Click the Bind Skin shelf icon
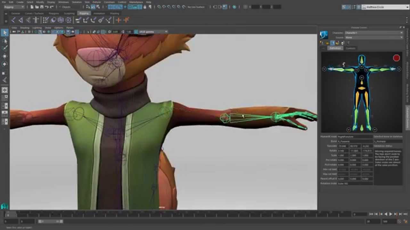The width and height of the screenshot is (410, 230). (x=45, y=20)
